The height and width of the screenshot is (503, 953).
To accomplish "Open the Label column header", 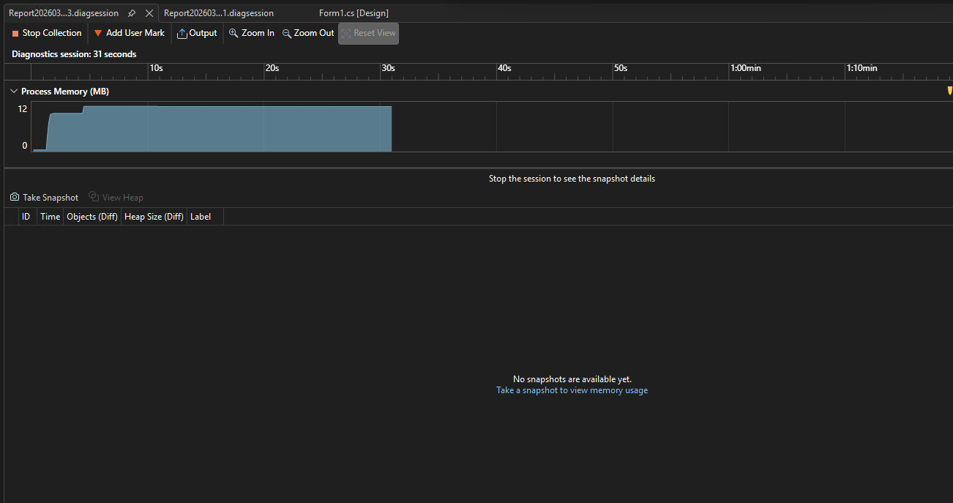I will point(200,216).
